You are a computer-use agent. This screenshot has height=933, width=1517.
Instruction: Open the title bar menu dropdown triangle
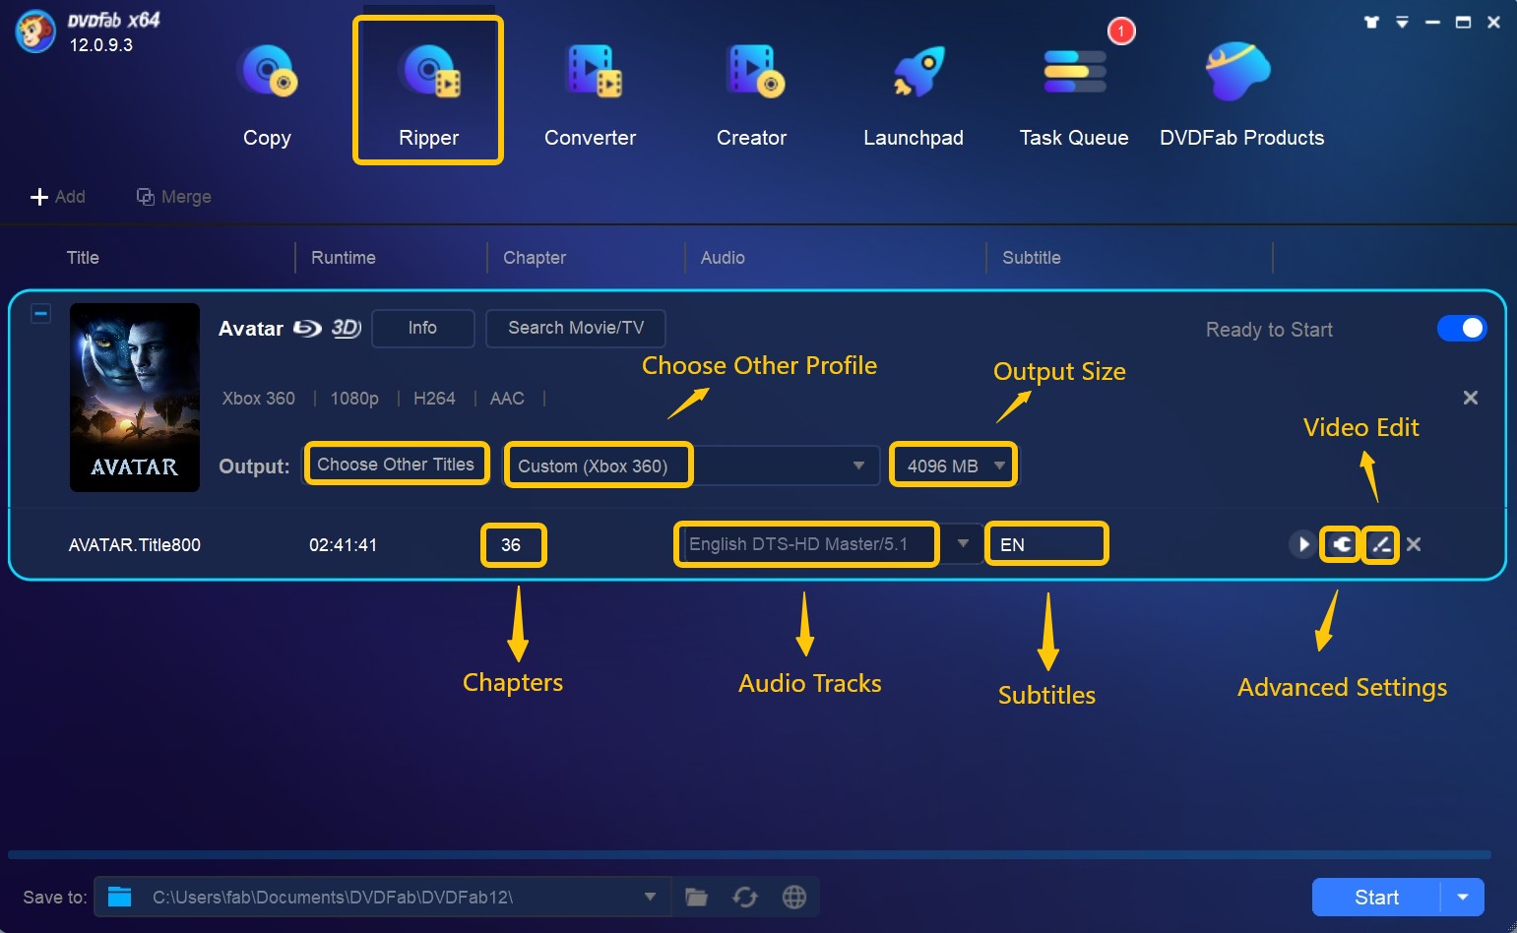pos(1402,22)
